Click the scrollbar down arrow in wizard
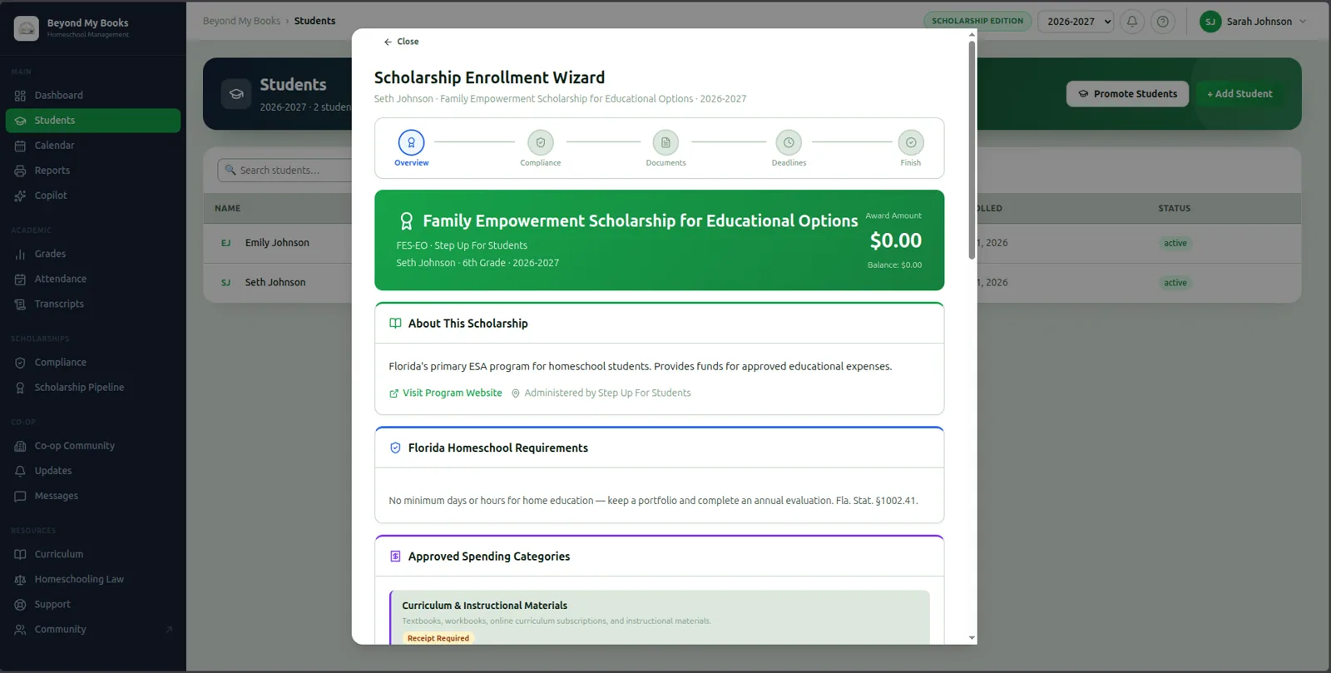 [972, 638]
